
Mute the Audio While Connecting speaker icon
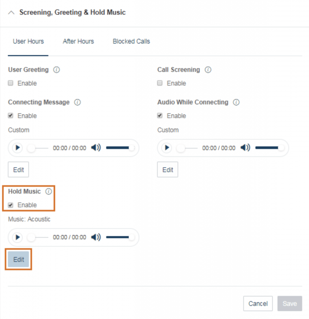click(245, 148)
